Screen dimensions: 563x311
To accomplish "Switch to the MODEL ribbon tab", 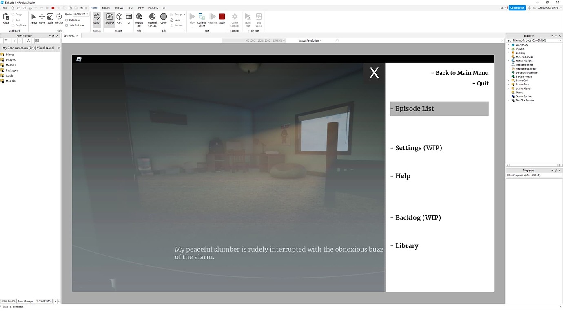I will (106, 7).
